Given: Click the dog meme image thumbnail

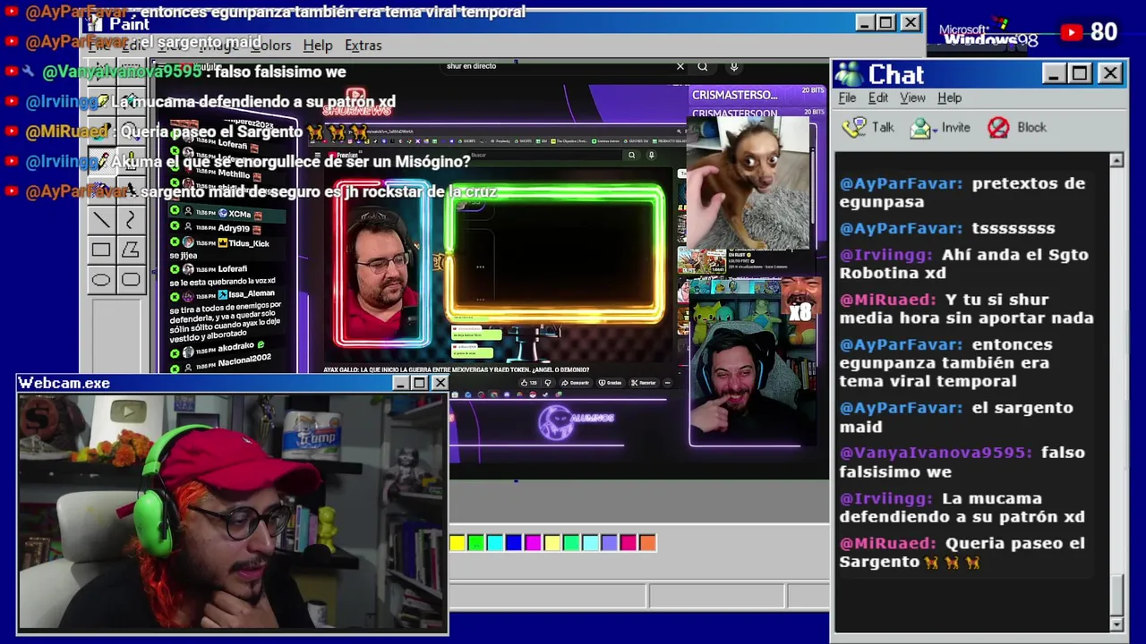Looking at the screenshot, I should (x=750, y=182).
